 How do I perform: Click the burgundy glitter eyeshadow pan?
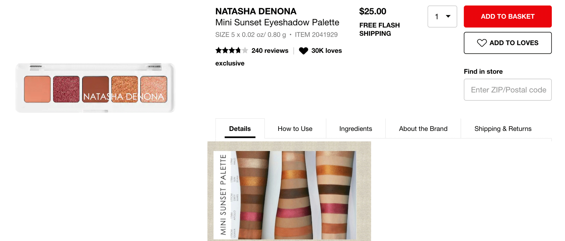pos(66,89)
